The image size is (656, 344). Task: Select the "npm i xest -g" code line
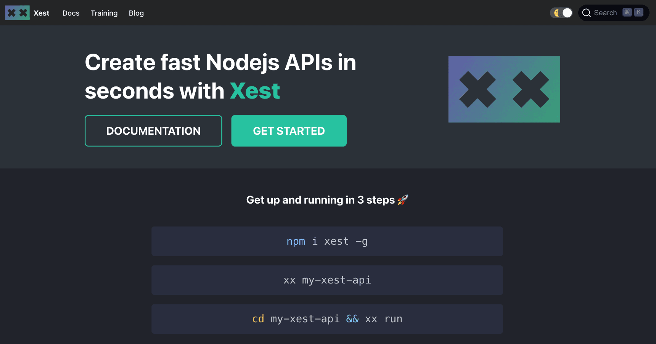(327, 241)
